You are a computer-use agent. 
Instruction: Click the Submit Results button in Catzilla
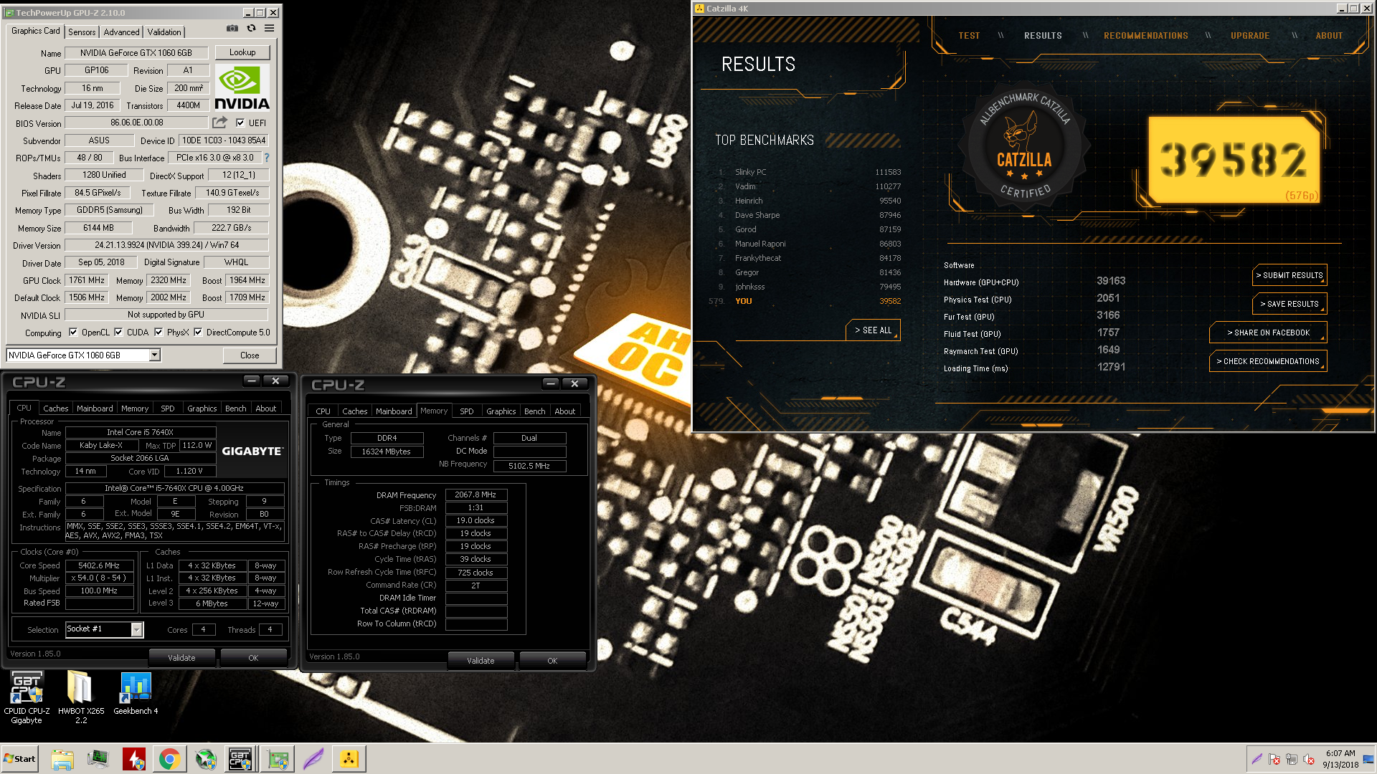point(1290,275)
